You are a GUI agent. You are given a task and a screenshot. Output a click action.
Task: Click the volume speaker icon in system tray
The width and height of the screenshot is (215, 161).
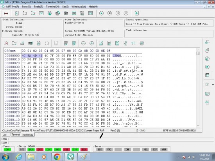193,157
